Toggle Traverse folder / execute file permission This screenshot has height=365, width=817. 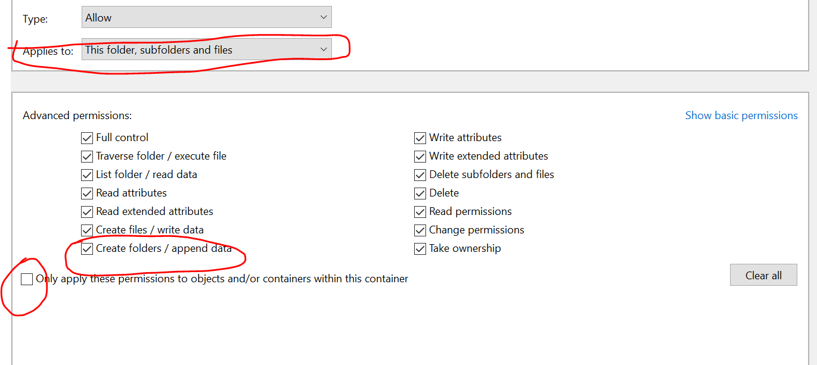[x=87, y=157]
